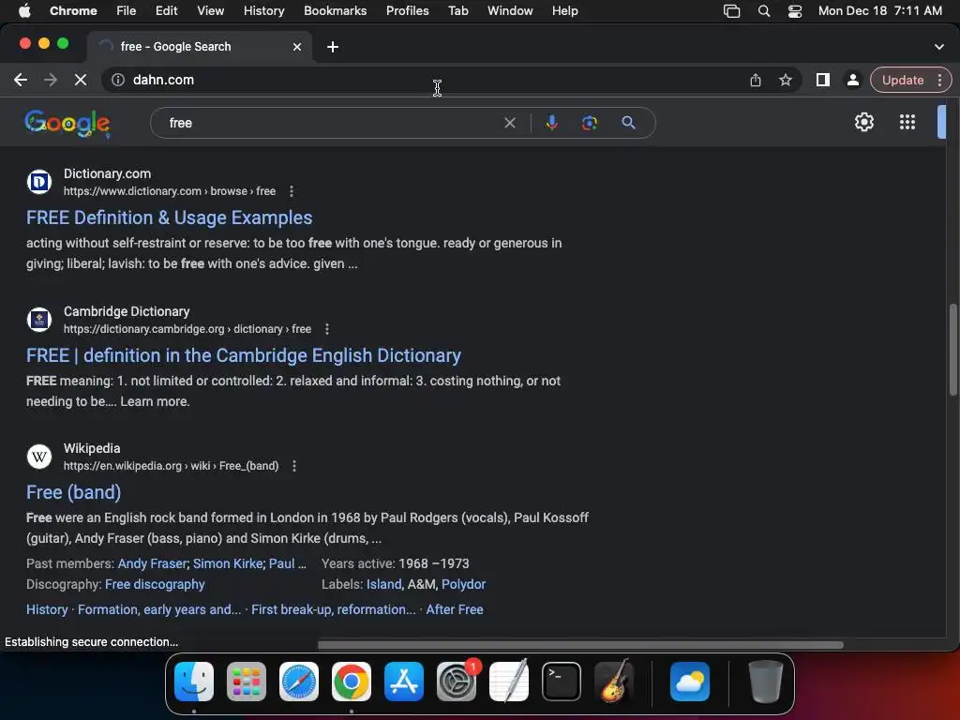Open FREE Definition & Usage Examples link
Viewport: 960px width, 720px height.
coord(169,217)
